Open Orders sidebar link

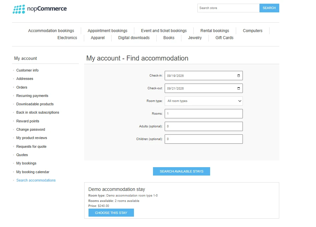point(22,87)
